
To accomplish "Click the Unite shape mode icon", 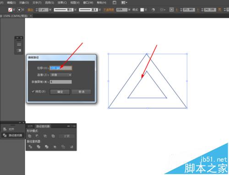I will 30,136.
